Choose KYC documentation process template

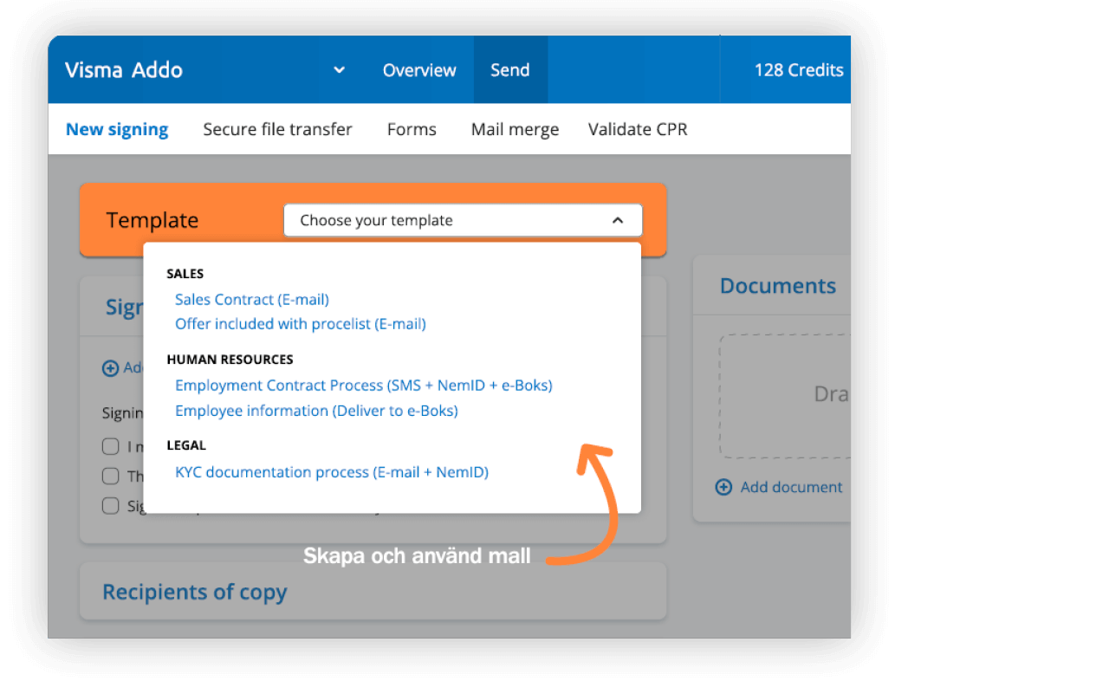tap(332, 472)
